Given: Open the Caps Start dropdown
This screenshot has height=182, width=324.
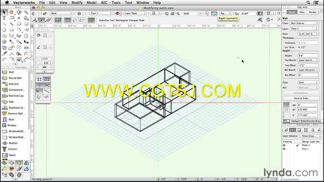Looking at the screenshot, I should [x=308, y=83].
